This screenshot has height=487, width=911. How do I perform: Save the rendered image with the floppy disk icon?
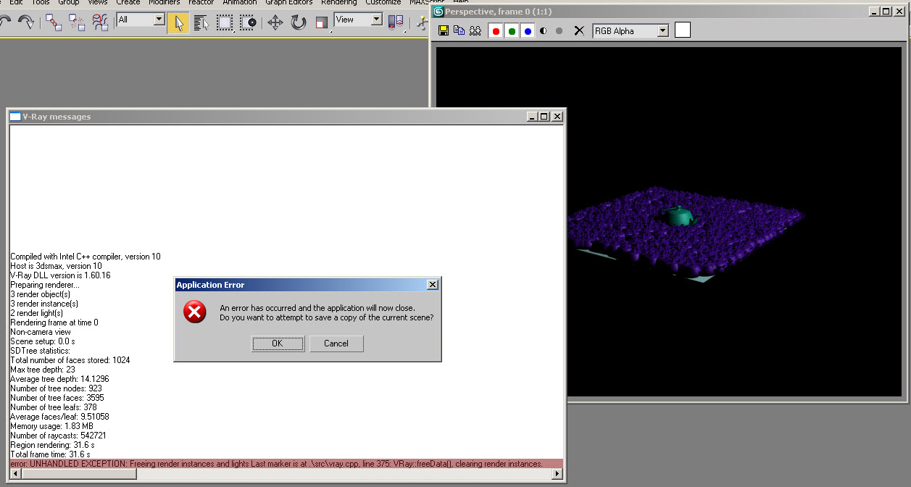coord(444,30)
